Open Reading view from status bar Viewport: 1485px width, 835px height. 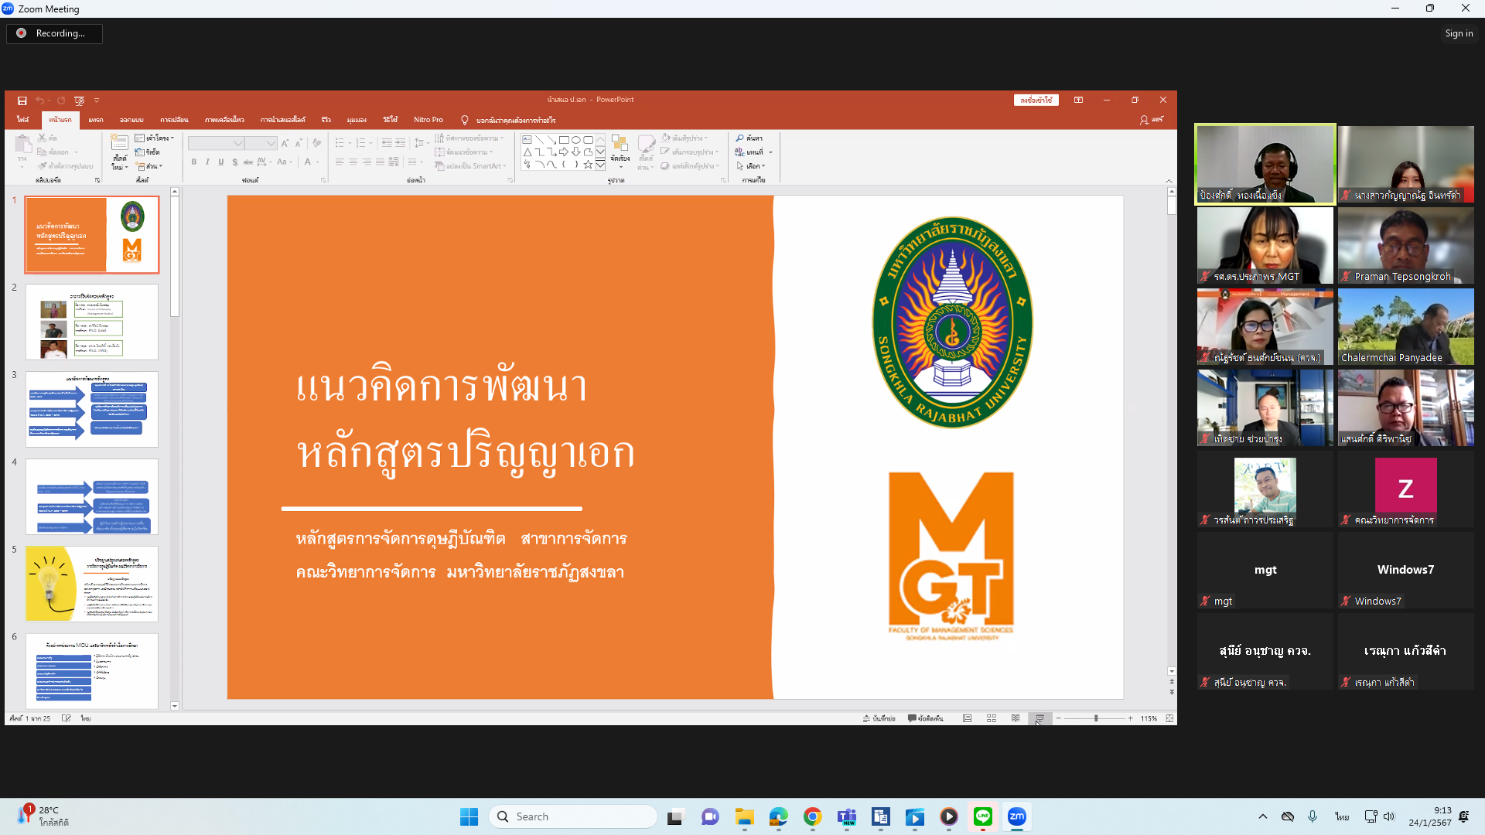click(x=1015, y=718)
